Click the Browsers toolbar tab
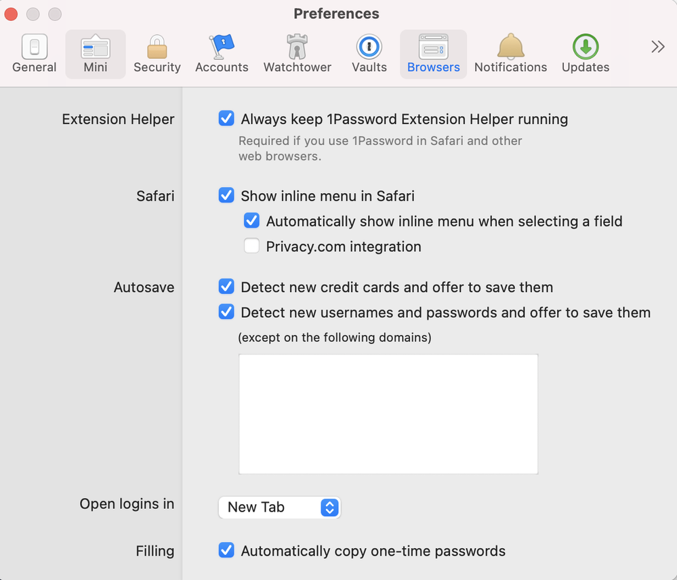 (x=434, y=54)
